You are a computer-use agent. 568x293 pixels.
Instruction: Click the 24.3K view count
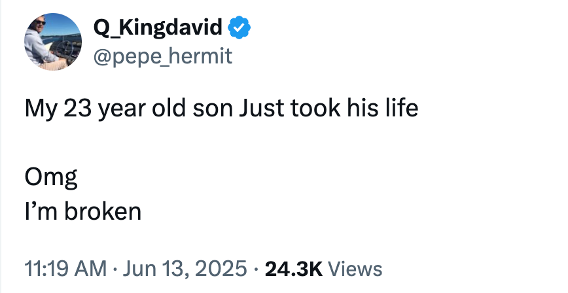click(x=293, y=267)
